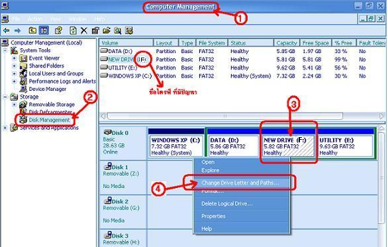Sort by the Capacity column header
Viewport: 388px width, 247px height.
[x=287, y=43]
